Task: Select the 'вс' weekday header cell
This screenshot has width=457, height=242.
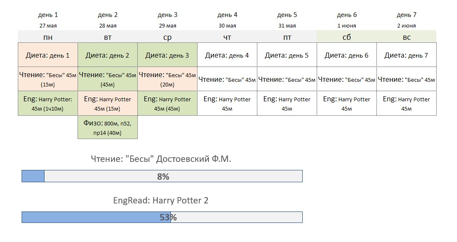Action: 406,37
